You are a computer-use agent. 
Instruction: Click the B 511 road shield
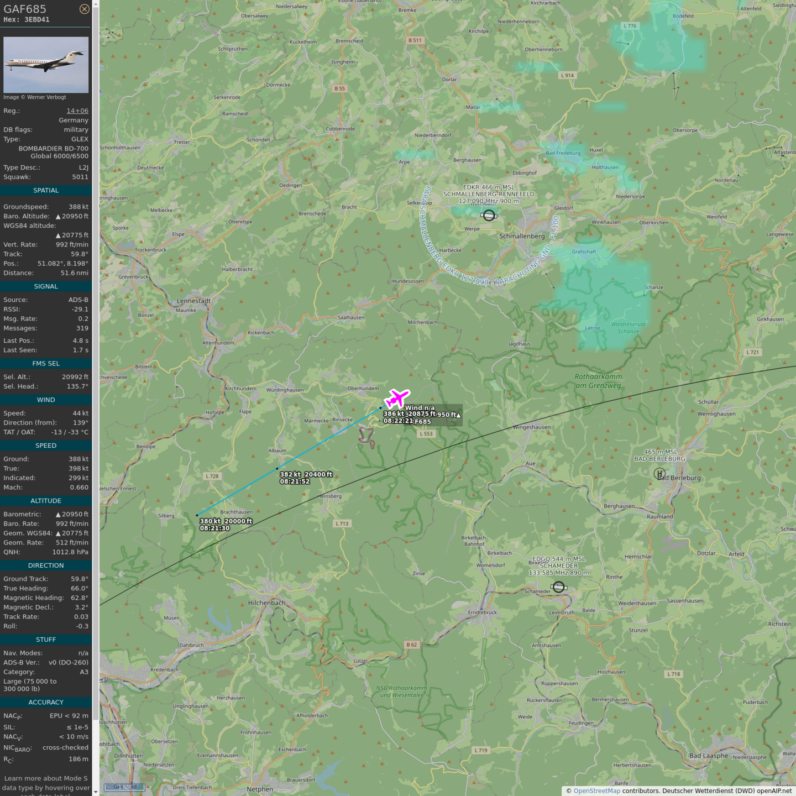pyautogui.click(x=415, y=40)
